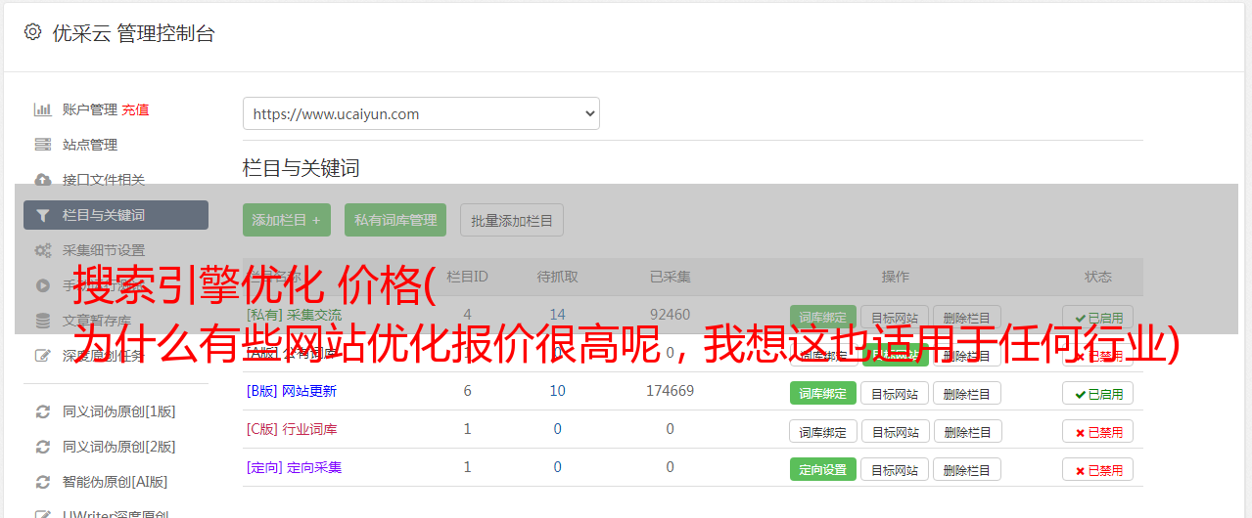This screenshot has height=518, width=1252.
Task: Click the gear icon beside 优采云 管理控制台
Action: coord(32,32)
